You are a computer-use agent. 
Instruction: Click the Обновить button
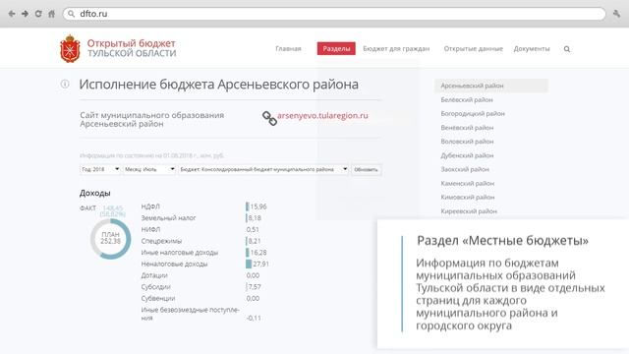tap(366, 170)
